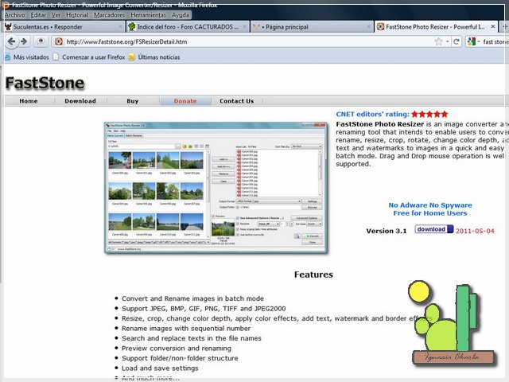Open the Herramientas menu
This screenshot has width=509, height=382.
tap(148, 15)
